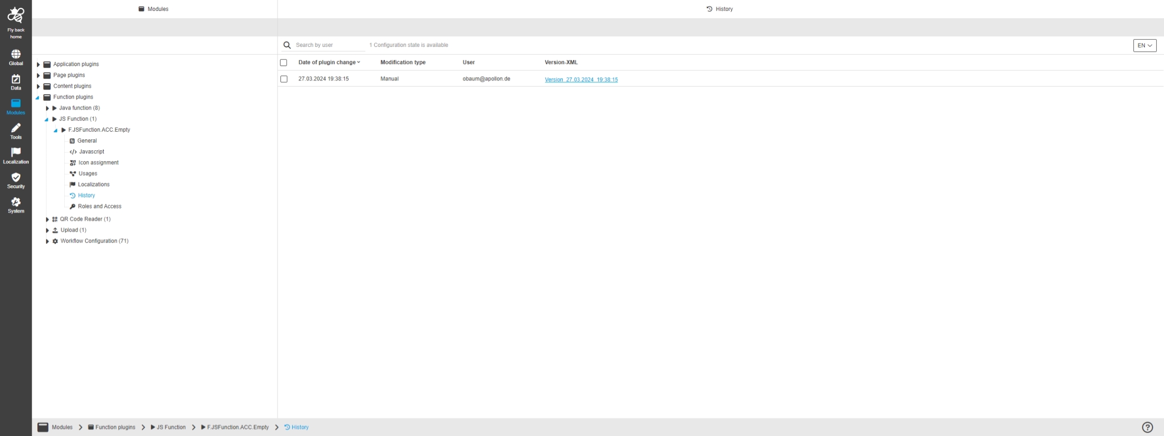
Task: Expand the Content plugins node
Action: point(38,86)
